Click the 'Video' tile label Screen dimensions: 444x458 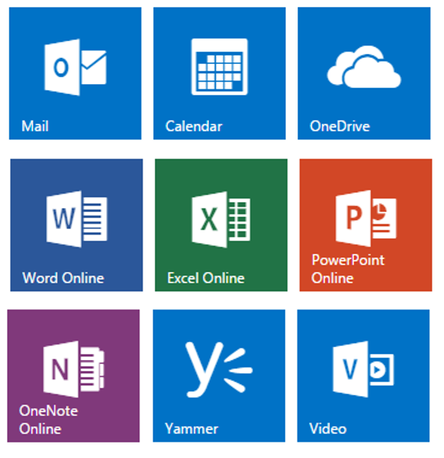coord(328,429)
